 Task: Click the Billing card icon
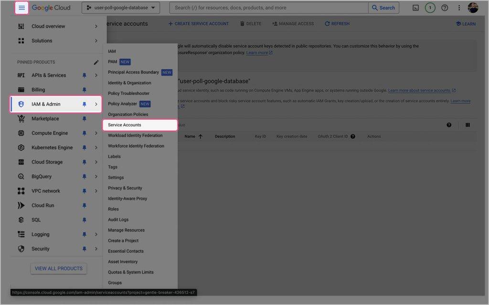tap(21, 90)
